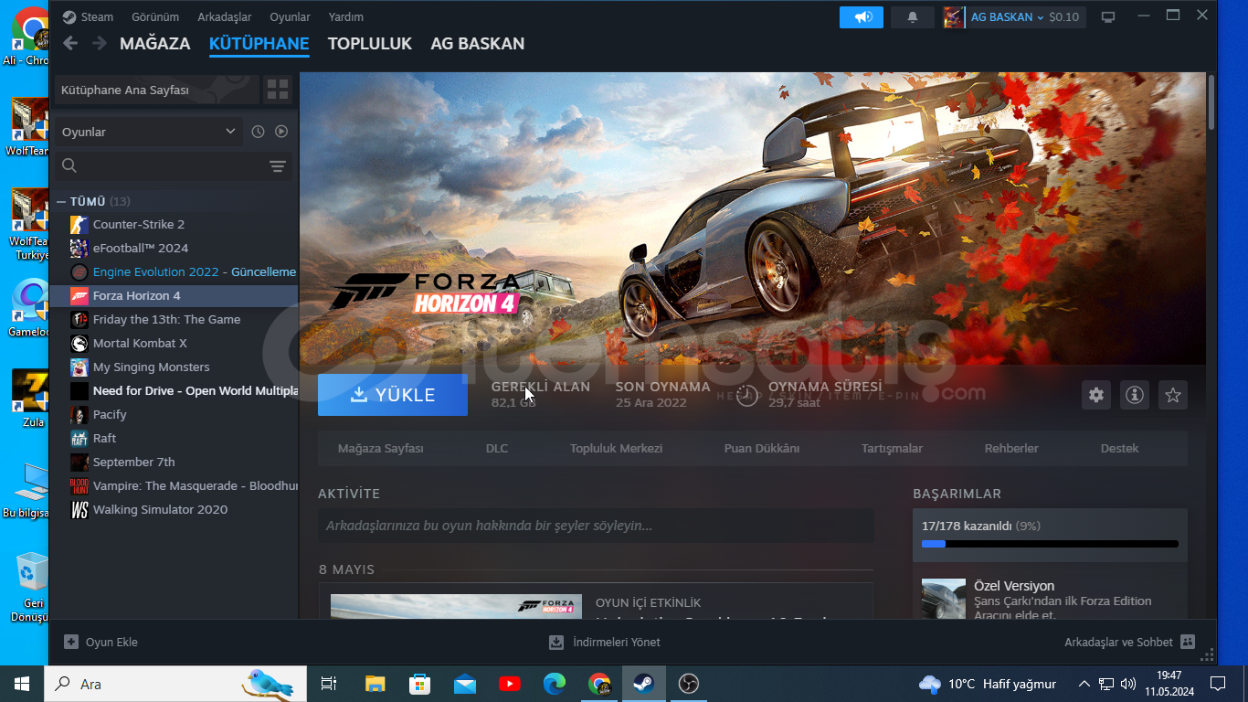
Task: Click the announcements megaphone icon
Action: (862, 17)
